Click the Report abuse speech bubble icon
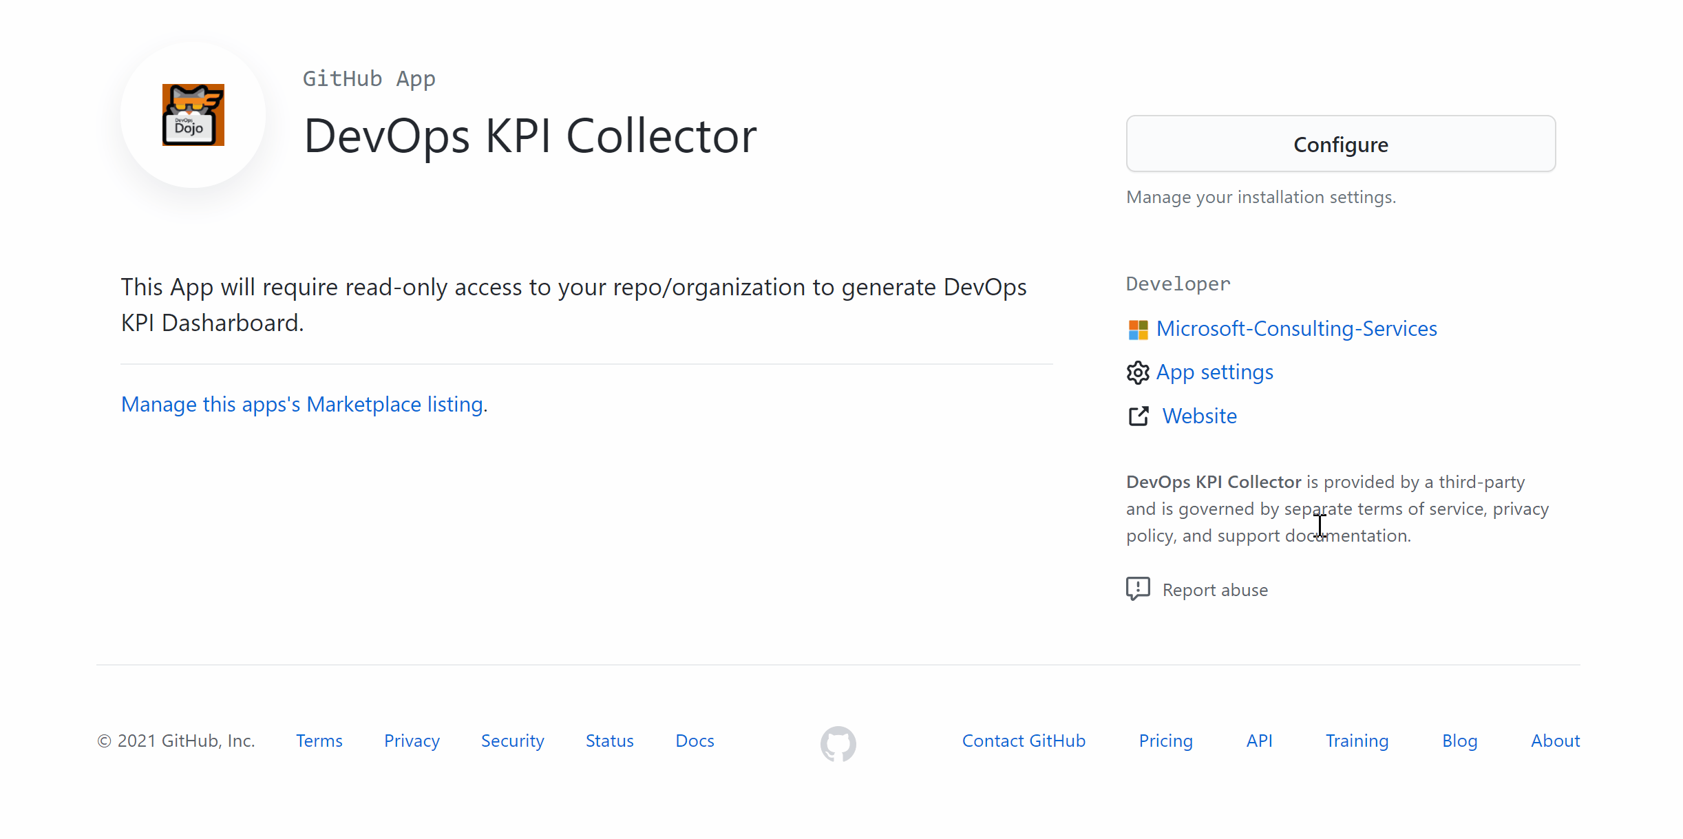This screenshot has height=839, width=1683. 1138,589
